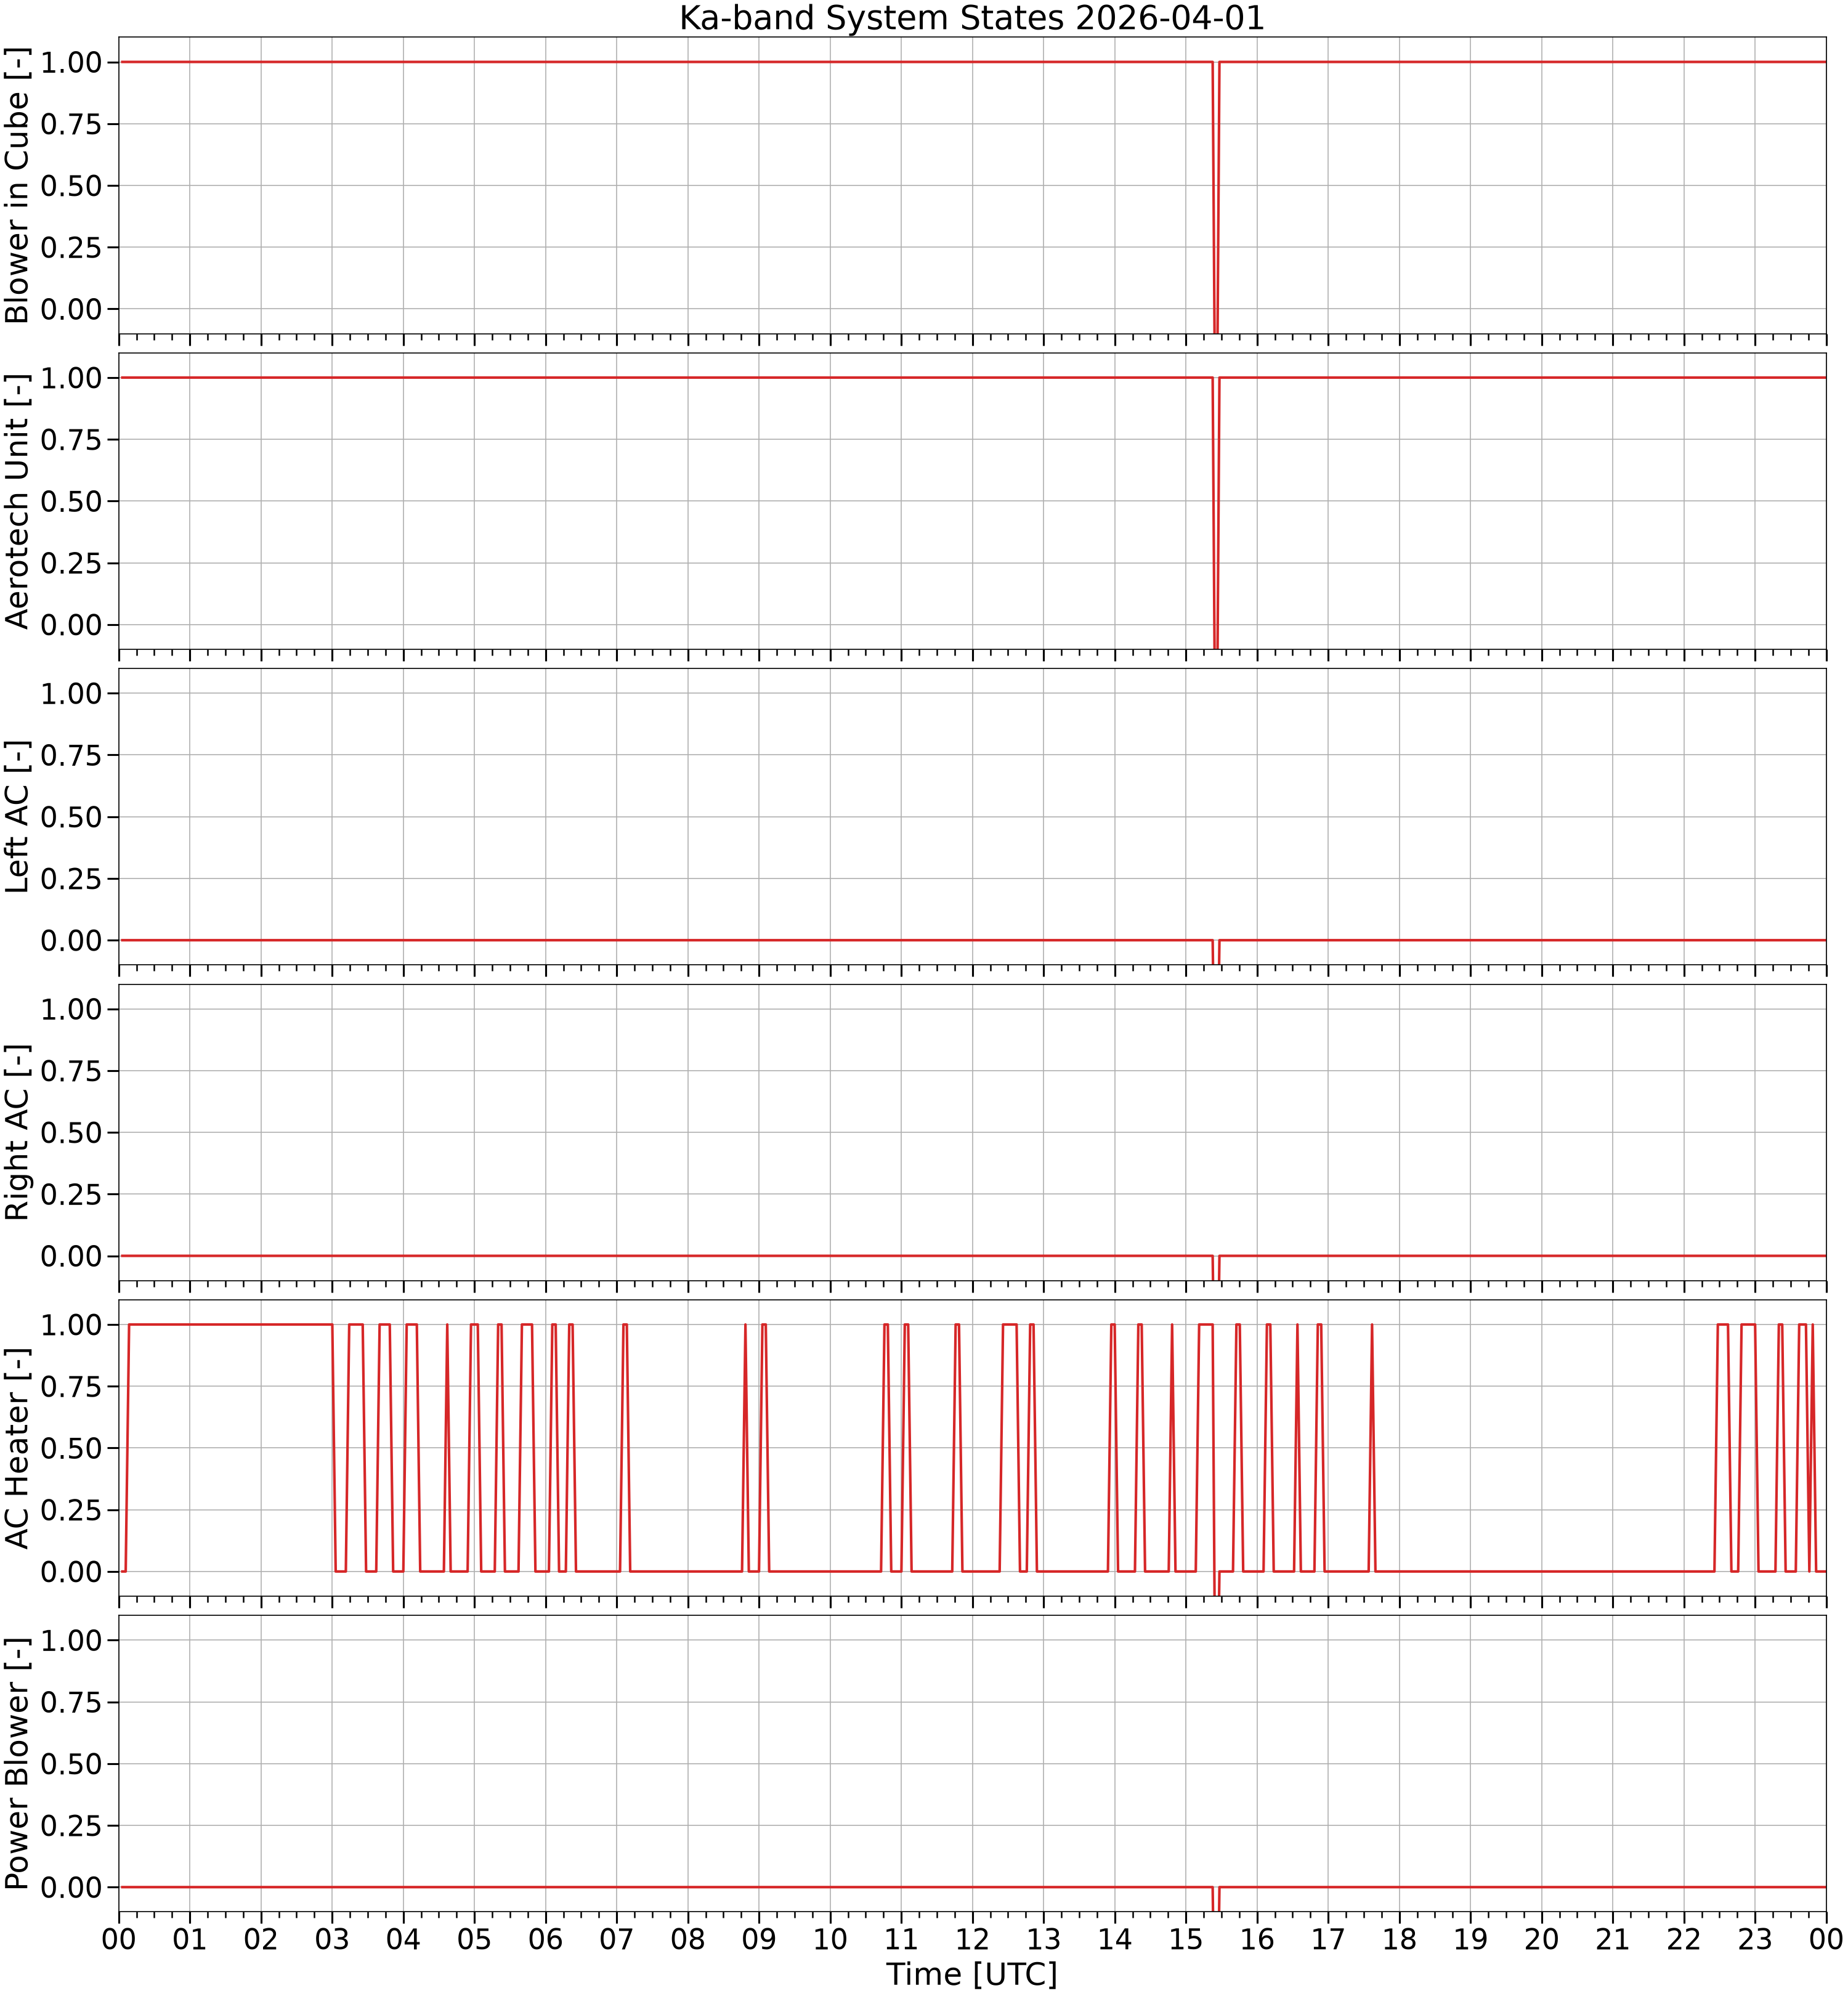This screenshot has width=1848, height=1996.
Task: Click the 12 hour tick label
Action: (972, 1939)
